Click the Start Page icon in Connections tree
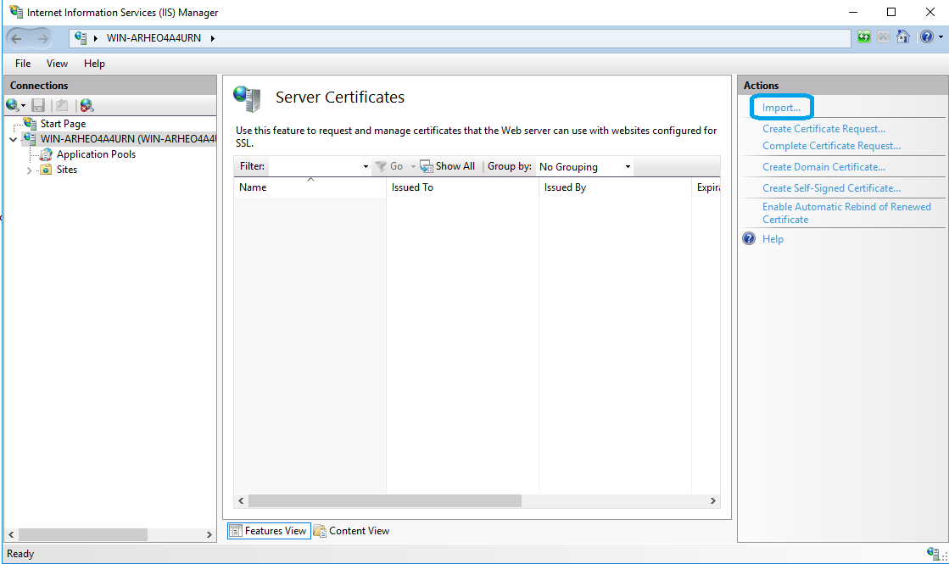 click(x=31, y=124)
